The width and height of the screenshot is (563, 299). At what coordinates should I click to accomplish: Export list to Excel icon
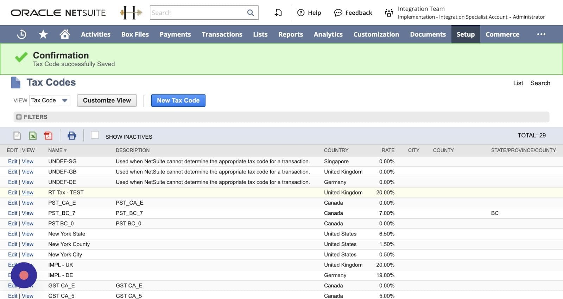[33, 135]
